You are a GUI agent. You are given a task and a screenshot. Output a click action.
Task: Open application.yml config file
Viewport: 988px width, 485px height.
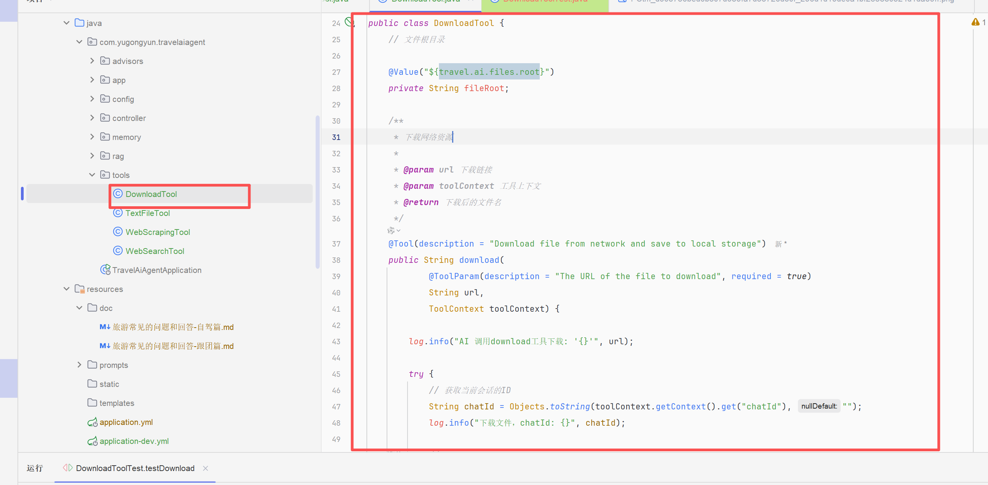click(x=126, y=422)
